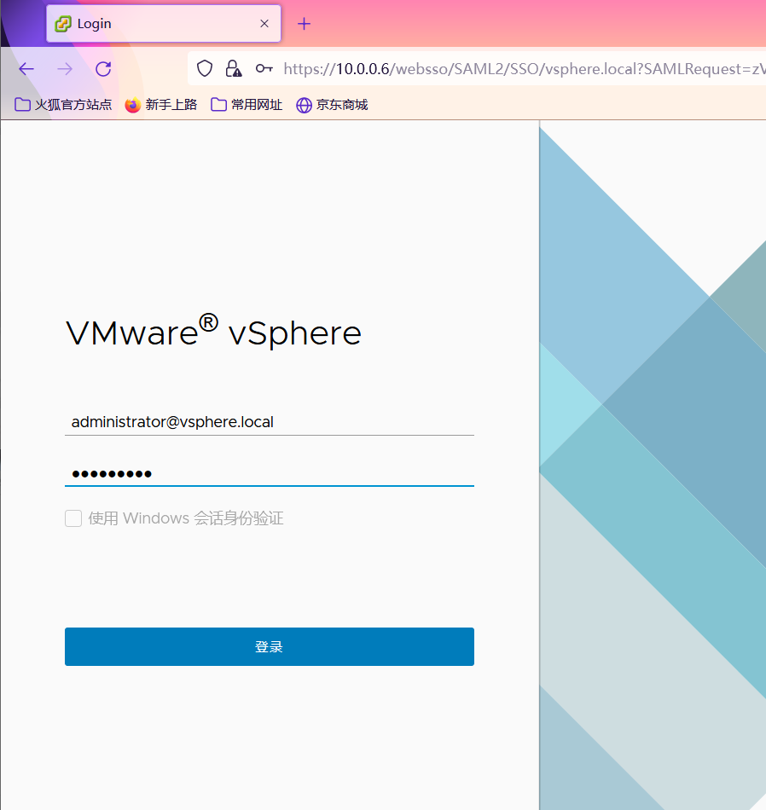Open the 常用网址 bookmark folder
The width and height of the screenshot is (766, 810).
click(247, 105)
